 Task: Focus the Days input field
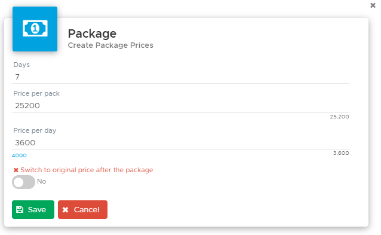[x=180, y=77]
